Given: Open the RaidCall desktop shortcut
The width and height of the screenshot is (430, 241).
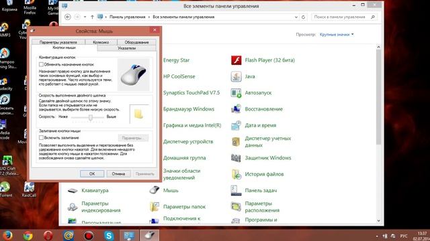Looking at the screenshot, I should click(x=29, y=189).
